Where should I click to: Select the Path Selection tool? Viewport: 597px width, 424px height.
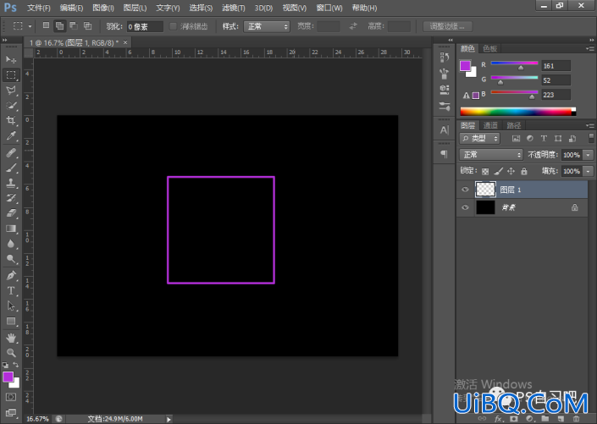(x=11, y=306)
